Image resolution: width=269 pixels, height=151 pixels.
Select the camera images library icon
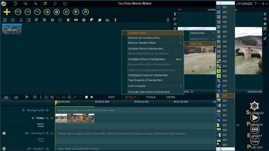tap(13, 20)
